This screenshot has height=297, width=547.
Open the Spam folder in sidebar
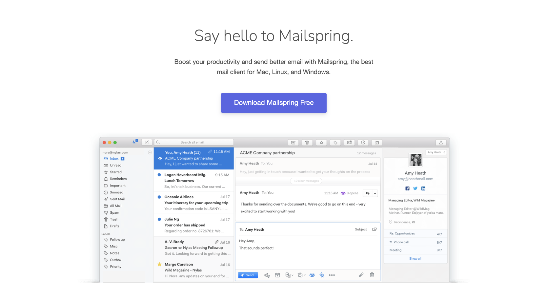coord(114,212)
